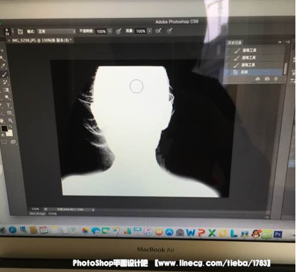Open the blue W app in the Dock
Viewport: 297px width, 272px height.
coord(191,232)
